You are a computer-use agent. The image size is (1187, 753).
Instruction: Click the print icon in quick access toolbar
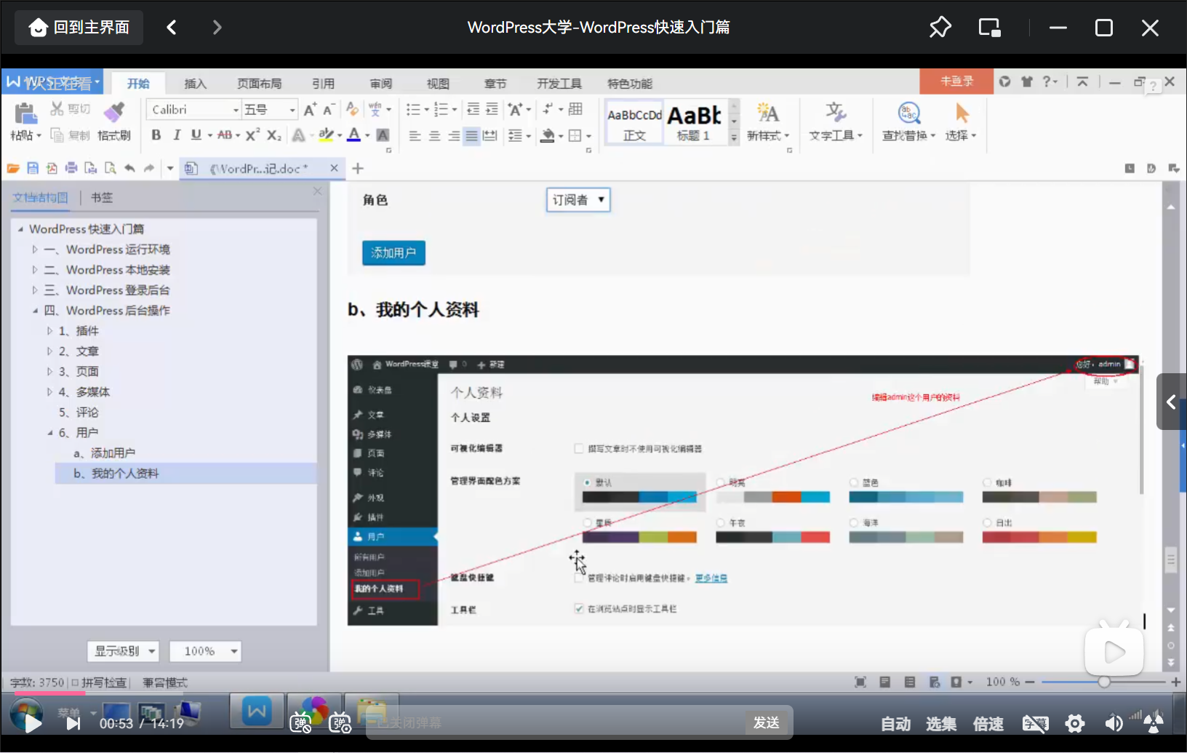71,168
